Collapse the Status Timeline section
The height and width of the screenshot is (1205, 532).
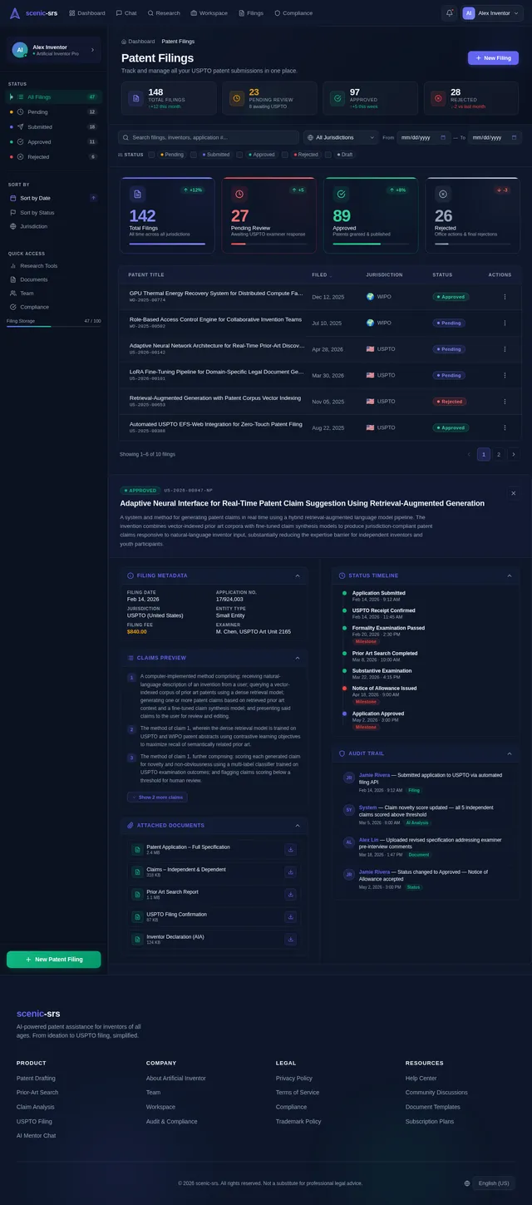coord(510,575)
